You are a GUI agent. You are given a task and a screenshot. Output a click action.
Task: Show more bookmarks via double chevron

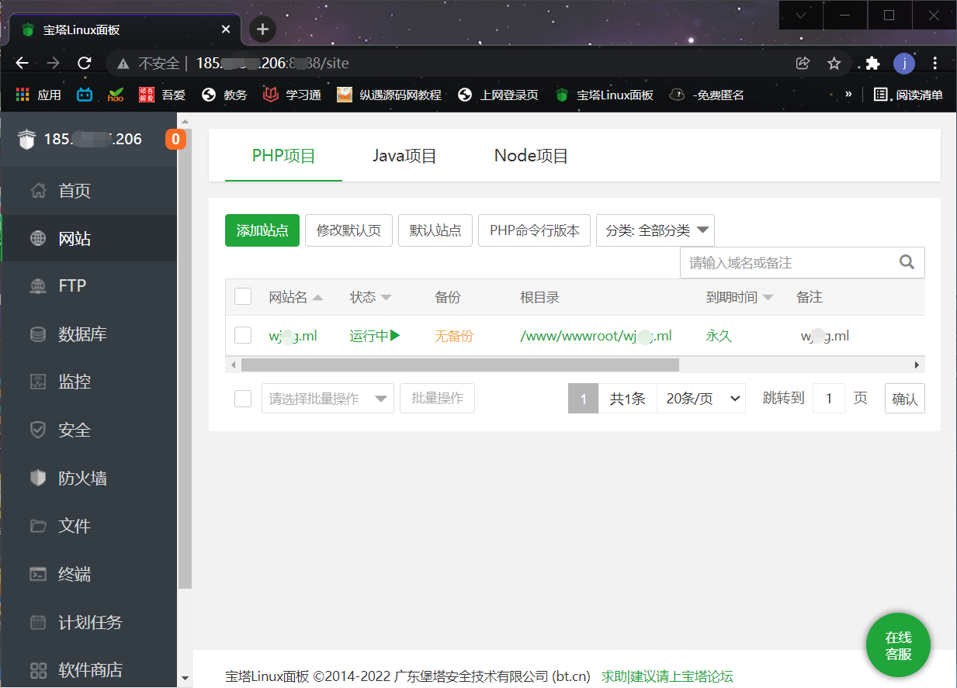pyautogui.click(x=848, y=94)
